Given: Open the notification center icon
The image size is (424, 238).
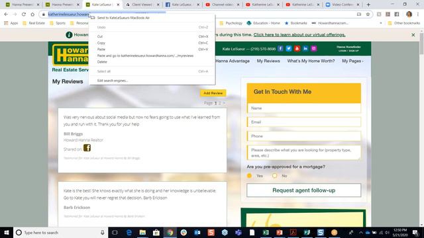Looking at the screenshot, I should click(x=415, y=232).
